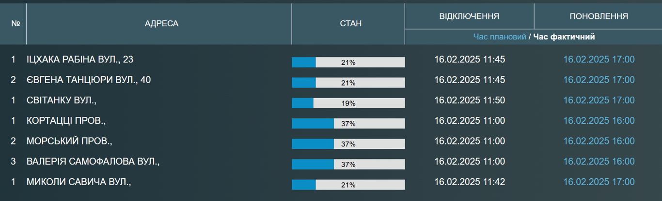
Task: Click the restoration time for Євгена Танцюри вул.
Action: tap(599, 80)
